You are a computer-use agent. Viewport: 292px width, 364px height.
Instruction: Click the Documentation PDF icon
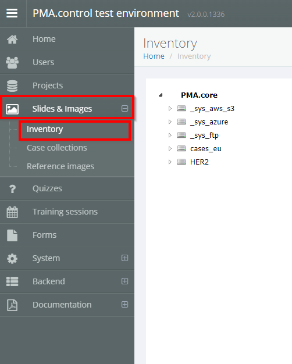[x=12, y=305]
